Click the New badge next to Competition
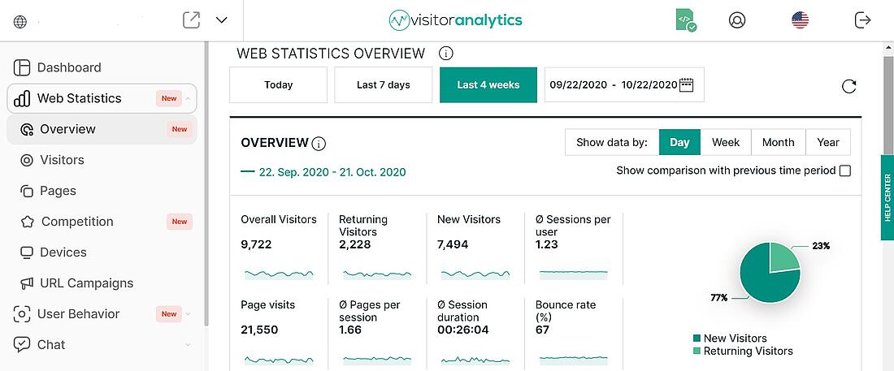The width and height of the screenshot is (894, 371). [x=180, y=222]
